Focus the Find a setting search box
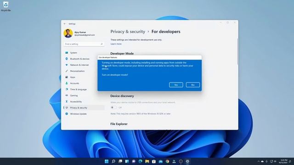 [84, 44]
